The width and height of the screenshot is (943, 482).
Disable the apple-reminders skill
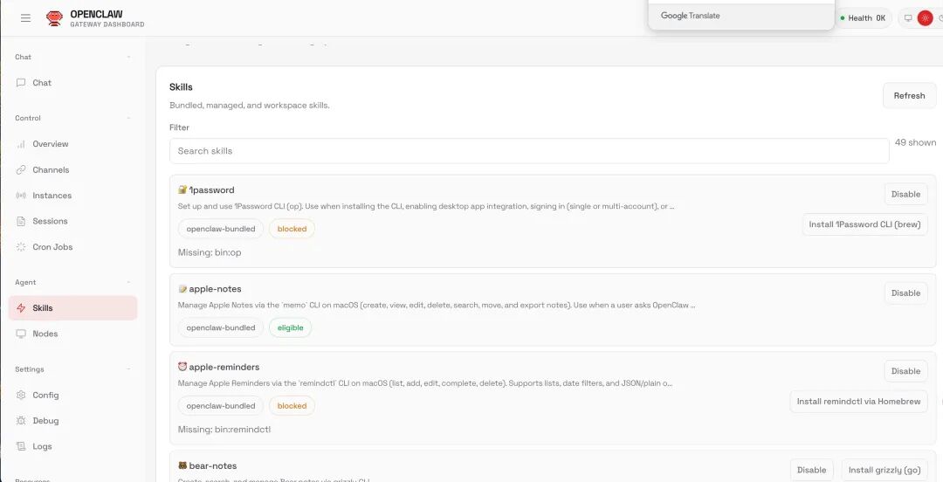coord(905,371)
